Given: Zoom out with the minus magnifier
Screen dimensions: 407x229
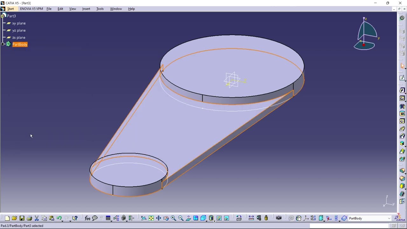Looking at the screenshot, I should click(181, 218).
